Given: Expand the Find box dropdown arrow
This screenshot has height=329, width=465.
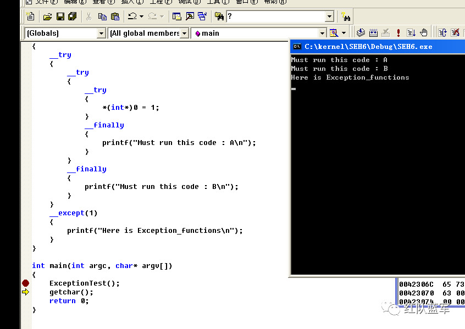Looking at the screenshot, I should point(329,16).
